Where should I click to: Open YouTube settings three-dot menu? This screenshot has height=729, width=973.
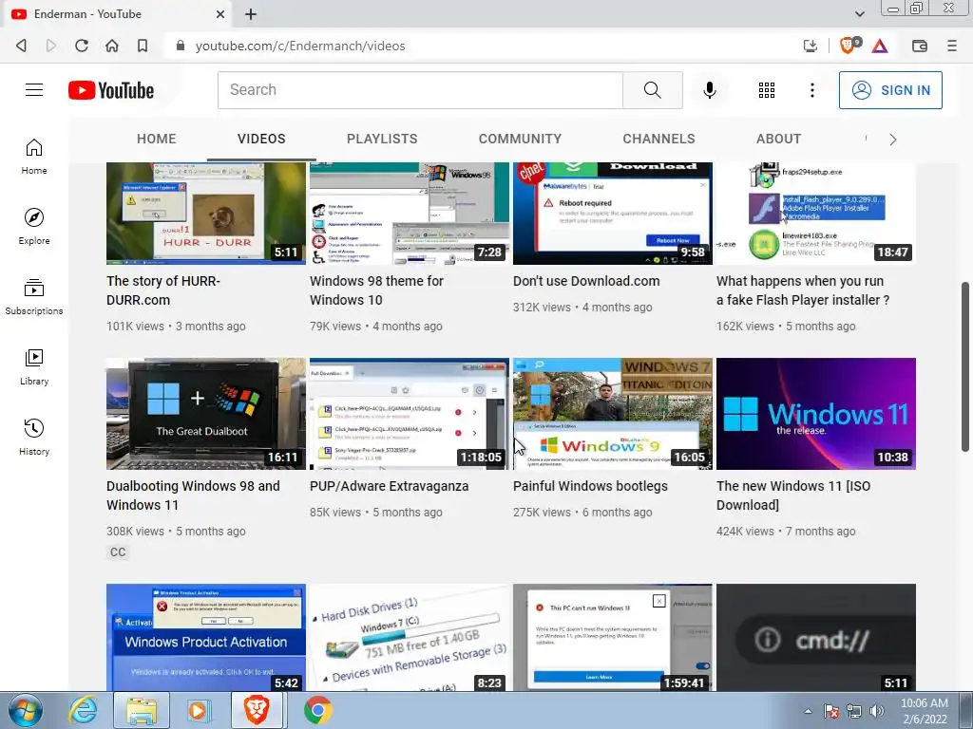coord(811,90)
